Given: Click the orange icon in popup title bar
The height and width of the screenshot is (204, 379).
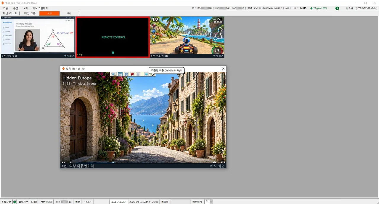Looking at the screenshot, I should pyautogui.click(x=63, y=68).
